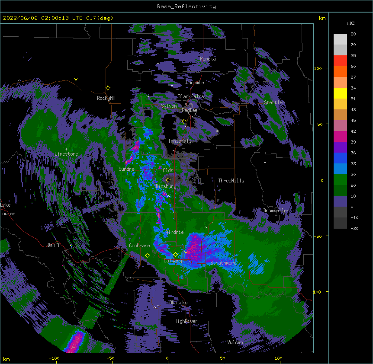Click the Cochrane city label

[139, 246]
